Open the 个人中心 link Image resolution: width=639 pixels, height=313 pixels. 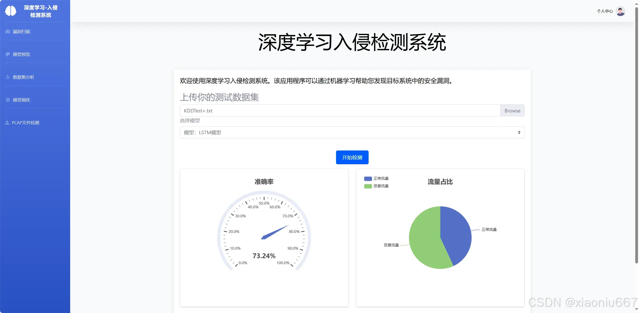(x=605, y=11)
